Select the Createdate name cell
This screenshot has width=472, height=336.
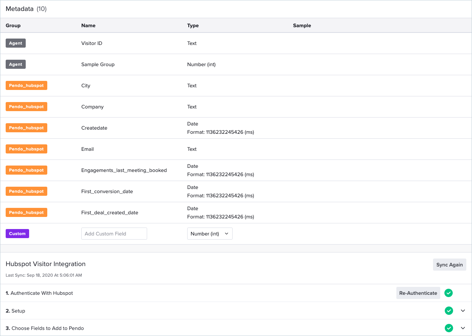(94, 128)
